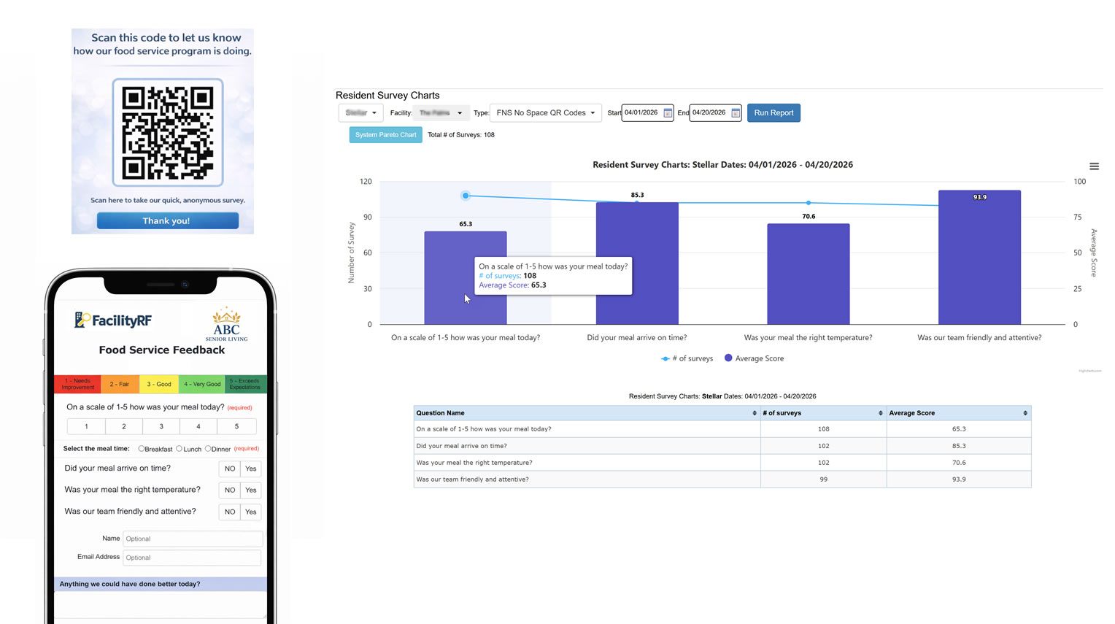
Task: Click sort arrows in Average Score column header
Action: 1025,413
